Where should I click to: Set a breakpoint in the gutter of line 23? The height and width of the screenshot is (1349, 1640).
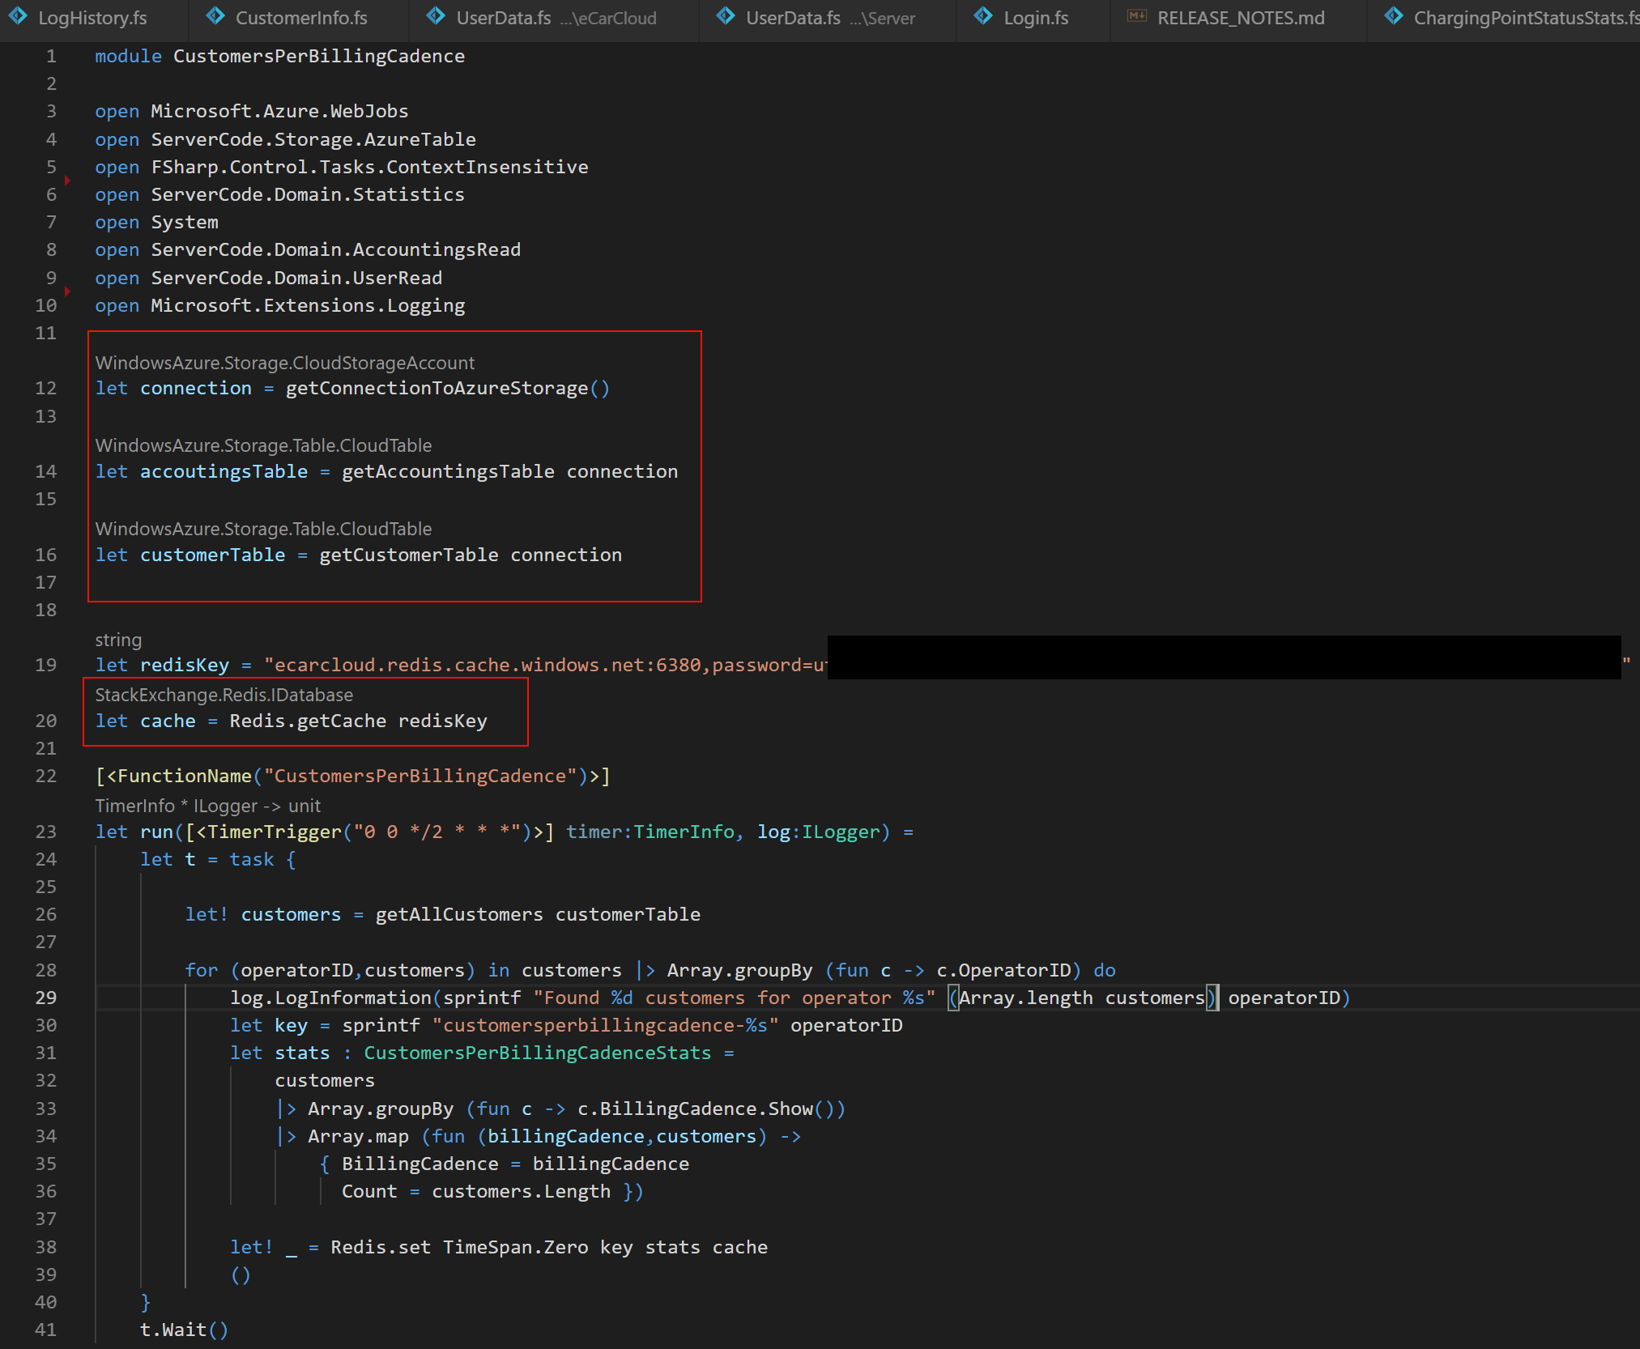[68, 832]
